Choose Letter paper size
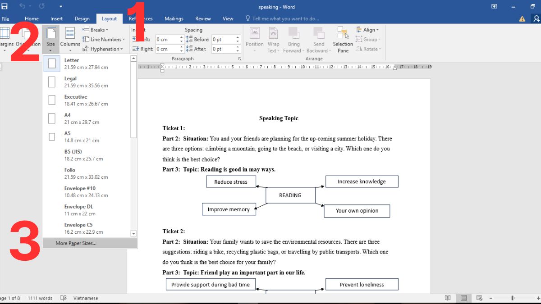 click(x=87, y=64)
